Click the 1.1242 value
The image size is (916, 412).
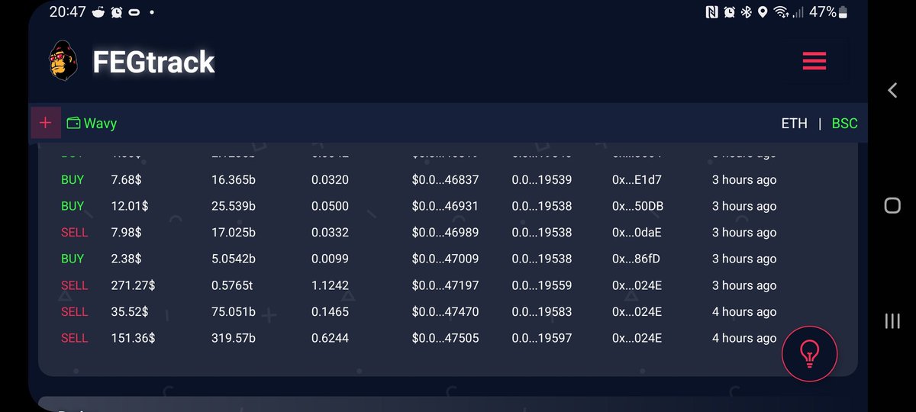[330, 285]
